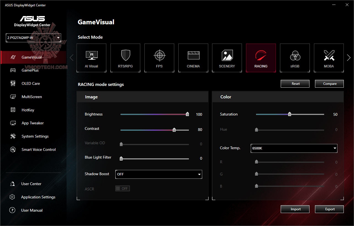This screenshot has width=354, height=226.
Task: Navigate to App Tweaker
Action: click(33, 123)
